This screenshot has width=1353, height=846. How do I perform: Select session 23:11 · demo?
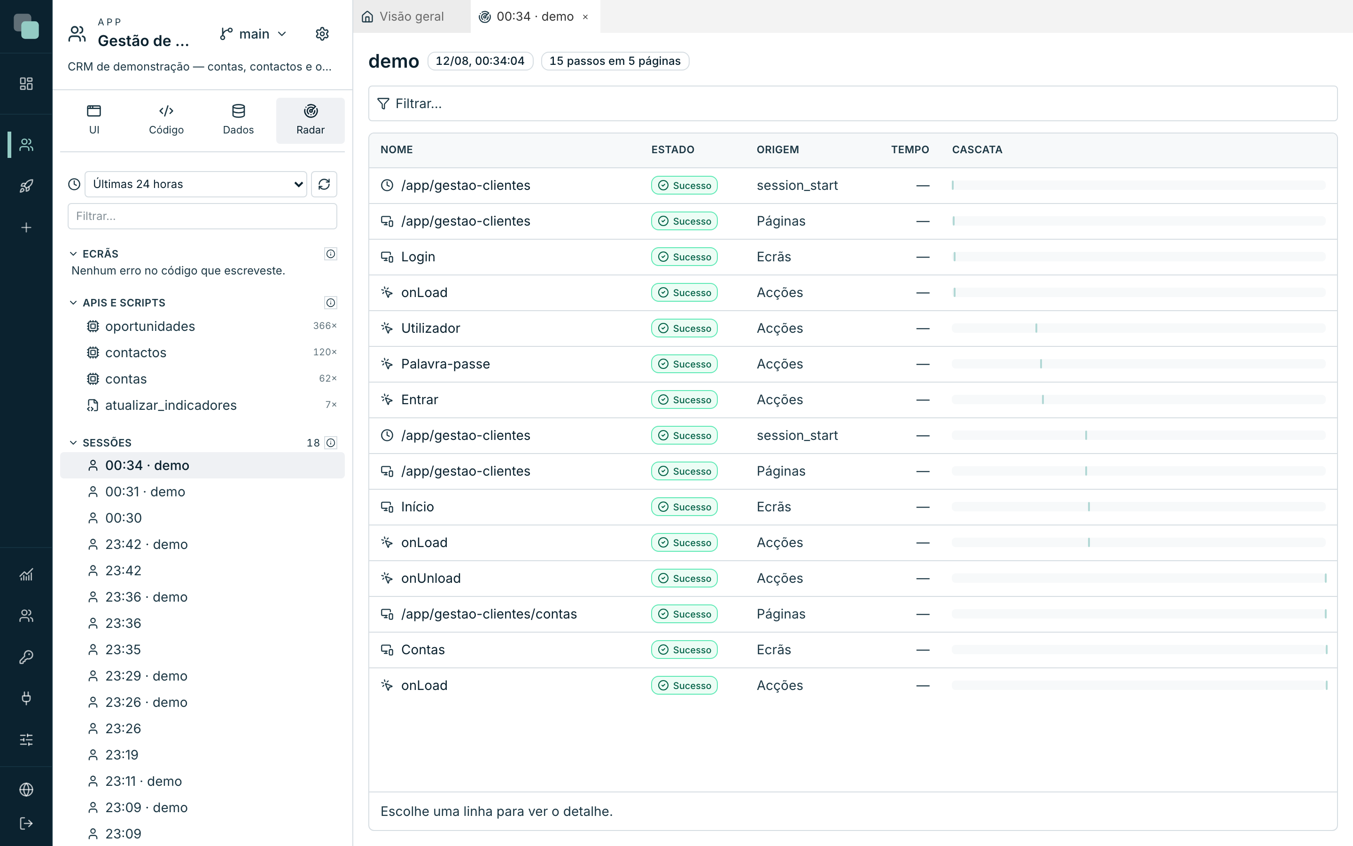coord(202,781)
